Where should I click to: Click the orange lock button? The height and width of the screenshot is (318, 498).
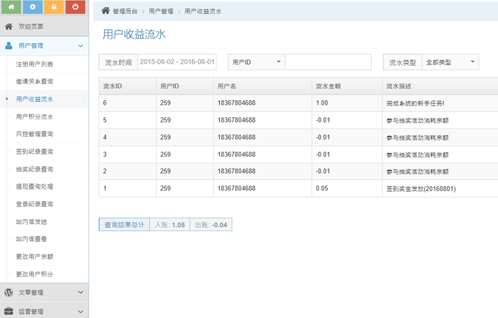pos(54,7)
